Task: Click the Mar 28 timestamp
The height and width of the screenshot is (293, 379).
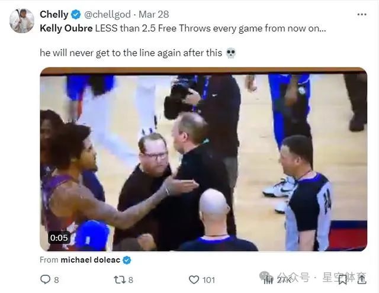Action: coord(154,14)
